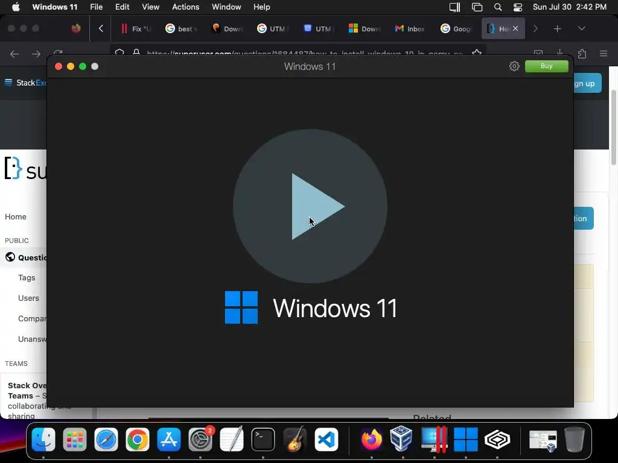Open Parallels VM settings gear icon
The height and width of the screenshot is (463, 618).
tap(514, 66)
